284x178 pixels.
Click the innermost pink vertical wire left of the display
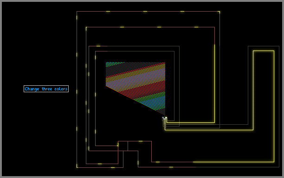[x=96, y=99]
